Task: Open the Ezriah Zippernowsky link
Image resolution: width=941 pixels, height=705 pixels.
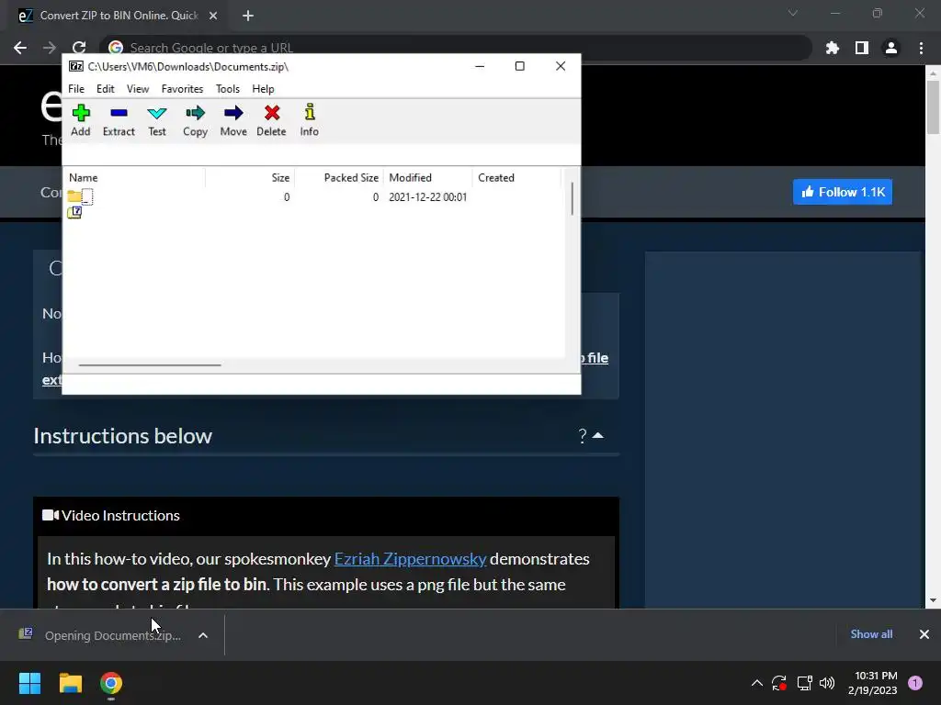Action: coord(410,559)
